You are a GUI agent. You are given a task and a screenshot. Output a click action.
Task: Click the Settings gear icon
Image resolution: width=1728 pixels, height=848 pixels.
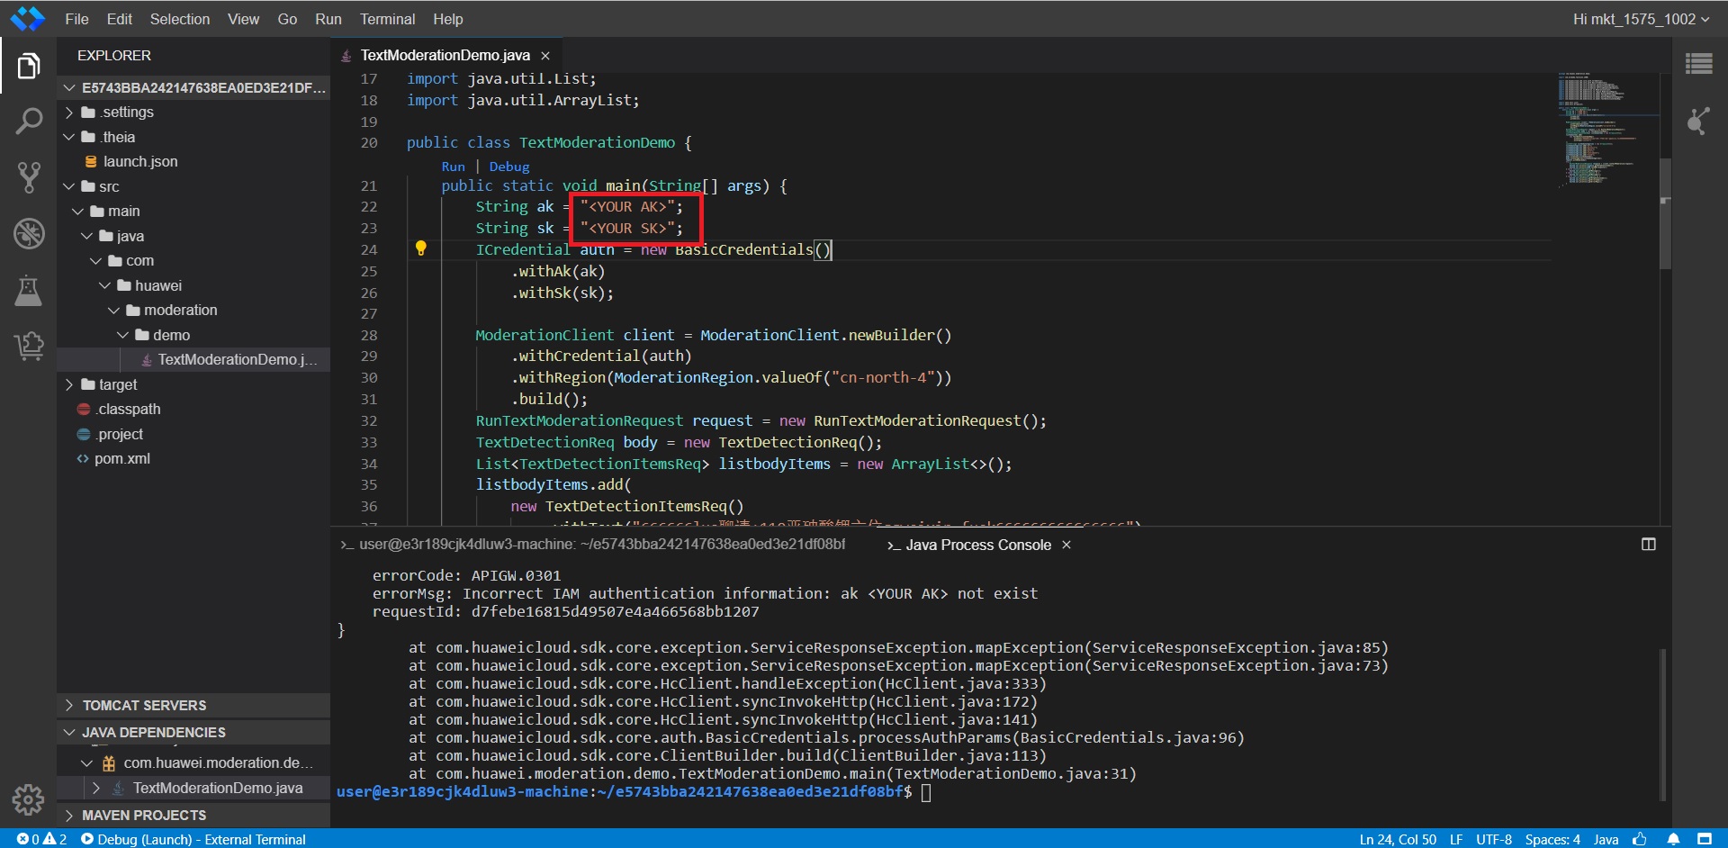(28, 798)
